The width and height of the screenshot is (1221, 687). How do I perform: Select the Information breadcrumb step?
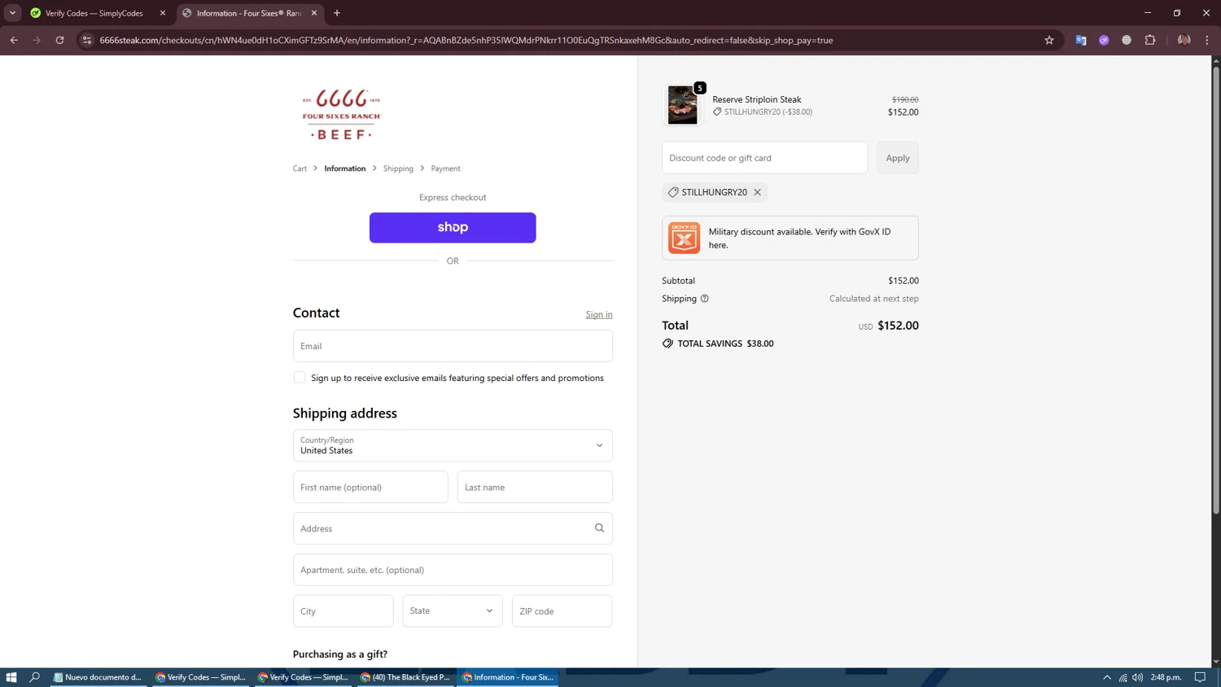(345, 168)
